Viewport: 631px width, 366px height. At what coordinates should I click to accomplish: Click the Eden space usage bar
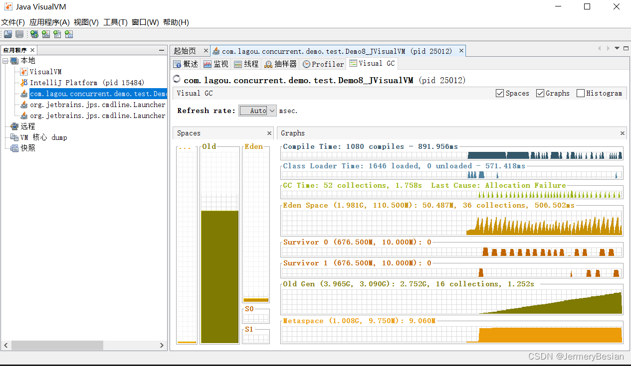click(256, 300)
